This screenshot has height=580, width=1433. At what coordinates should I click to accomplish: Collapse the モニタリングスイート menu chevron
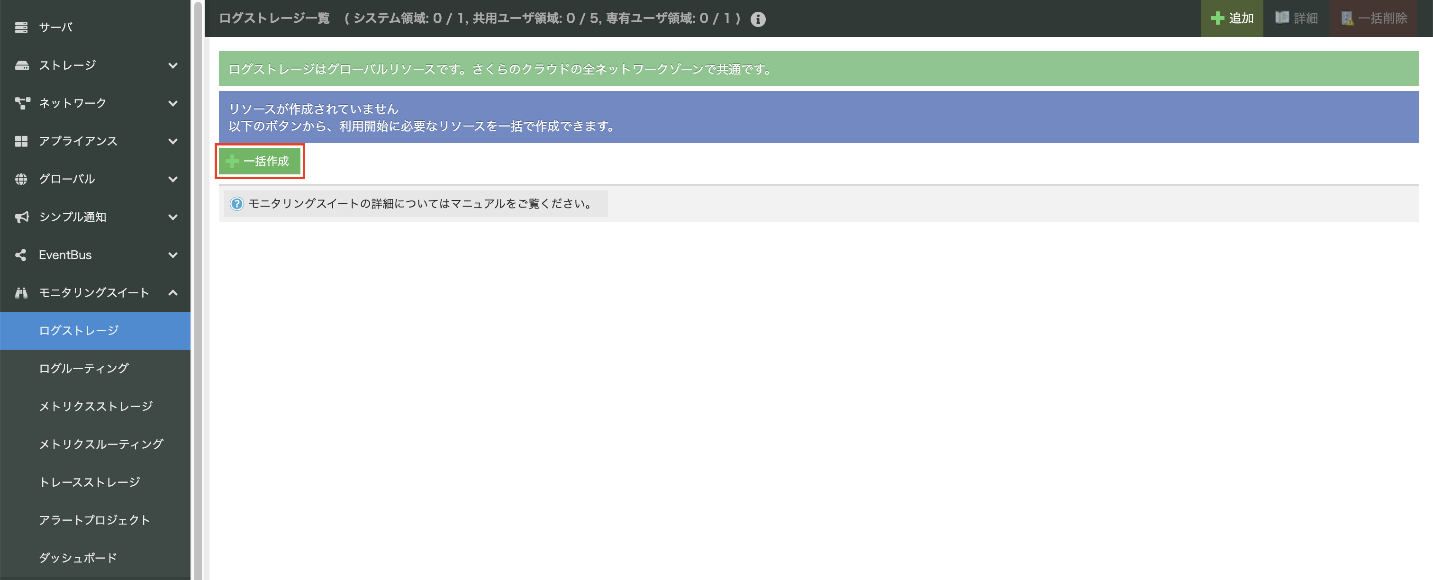(173, 292)
